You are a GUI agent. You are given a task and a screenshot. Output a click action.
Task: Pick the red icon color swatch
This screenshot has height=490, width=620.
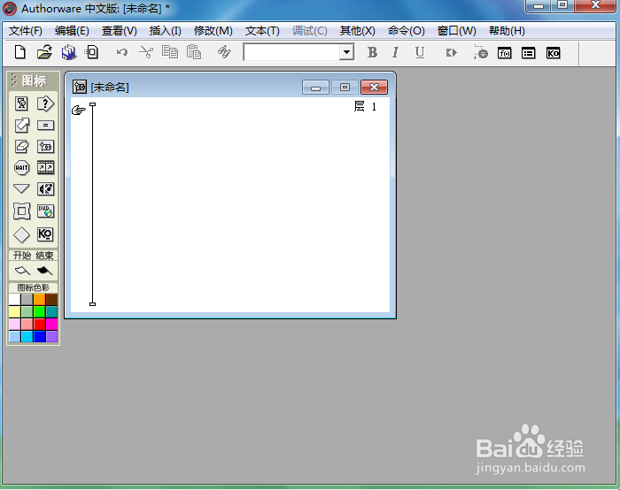pyautogui.click(x=39, y=325)
